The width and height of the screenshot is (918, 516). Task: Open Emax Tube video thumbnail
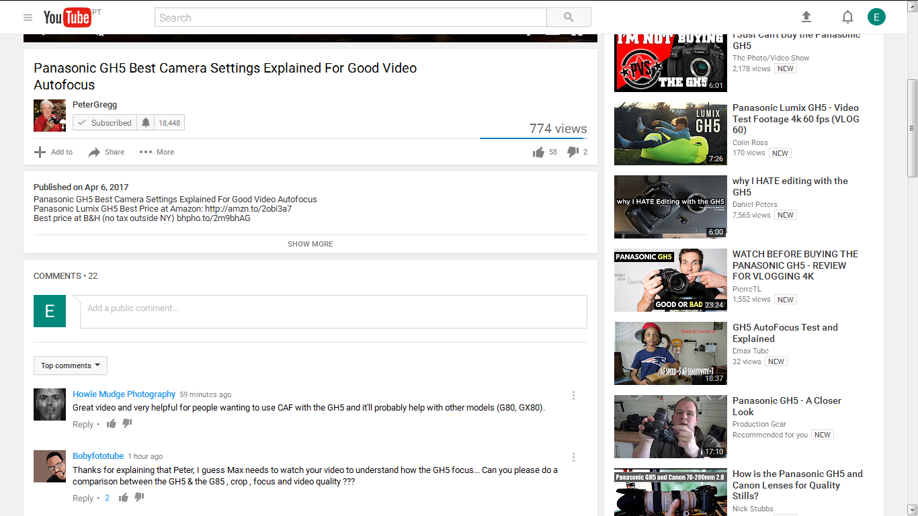[671, 353]
